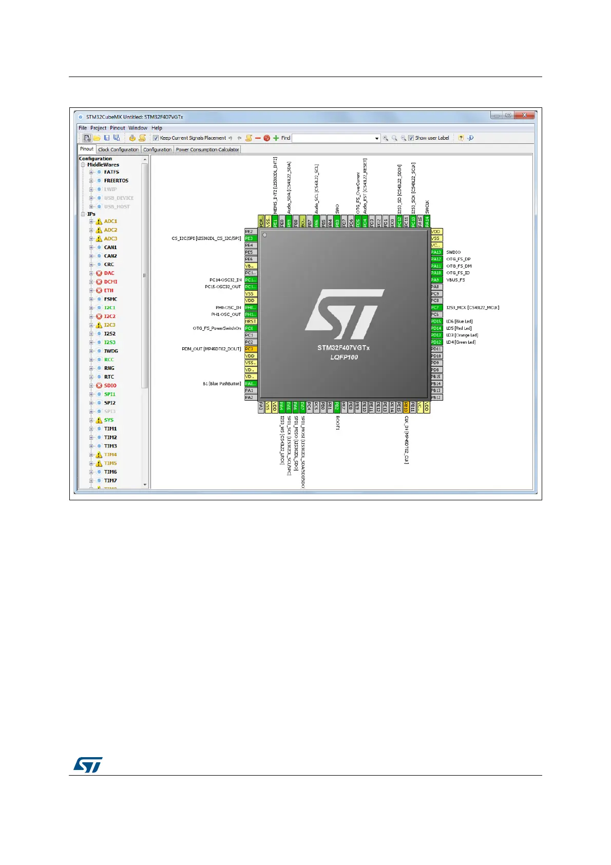Expand the RCC tree node

(x=91, y=360)
